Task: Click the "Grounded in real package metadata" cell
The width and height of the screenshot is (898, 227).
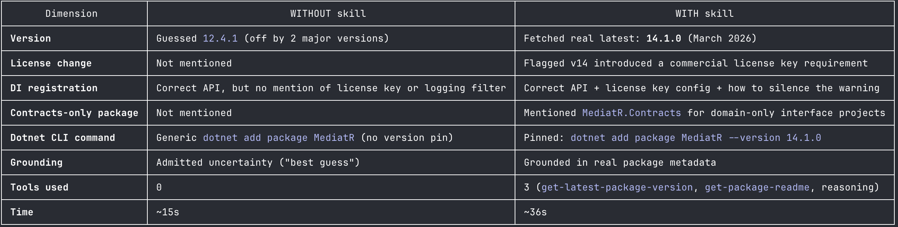Action: [x=620, y=162]
